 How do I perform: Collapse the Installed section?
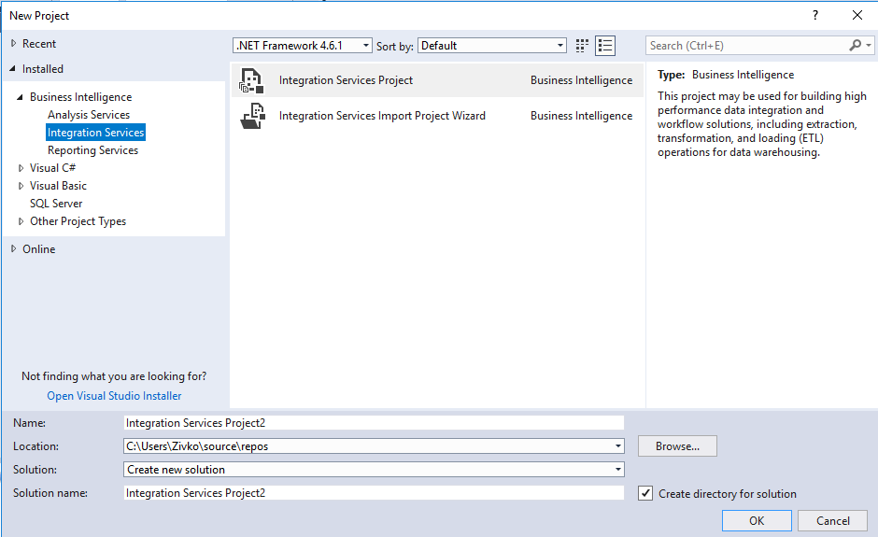click(13, 68)
